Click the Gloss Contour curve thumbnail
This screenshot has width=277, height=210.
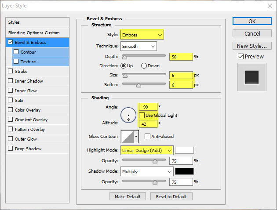click(127, 137)
